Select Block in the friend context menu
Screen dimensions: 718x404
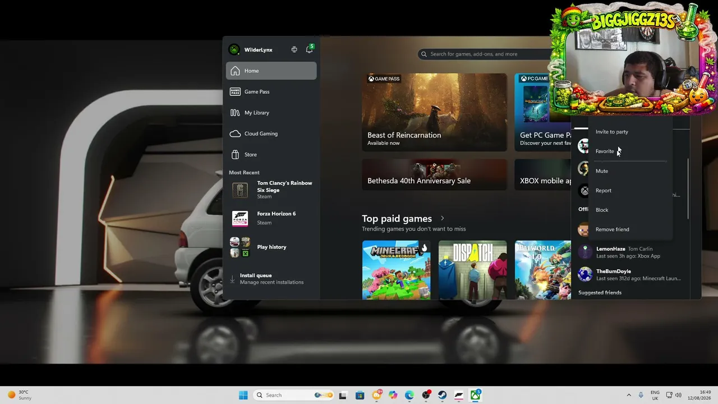(x=602, y=210)
